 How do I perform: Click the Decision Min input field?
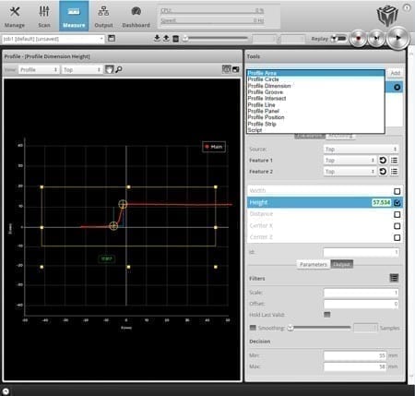coord(355,355)
